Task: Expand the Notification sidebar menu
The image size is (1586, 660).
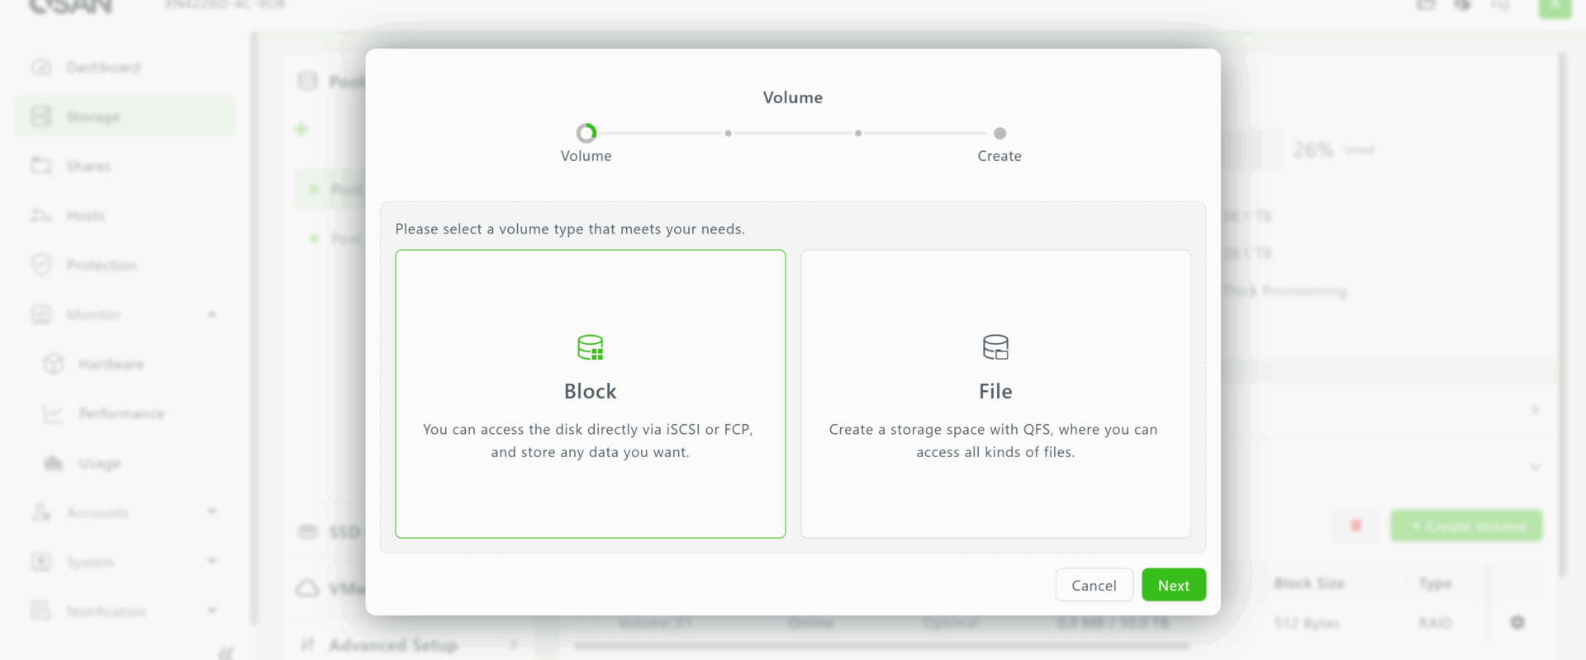Action: click(212, 611)
